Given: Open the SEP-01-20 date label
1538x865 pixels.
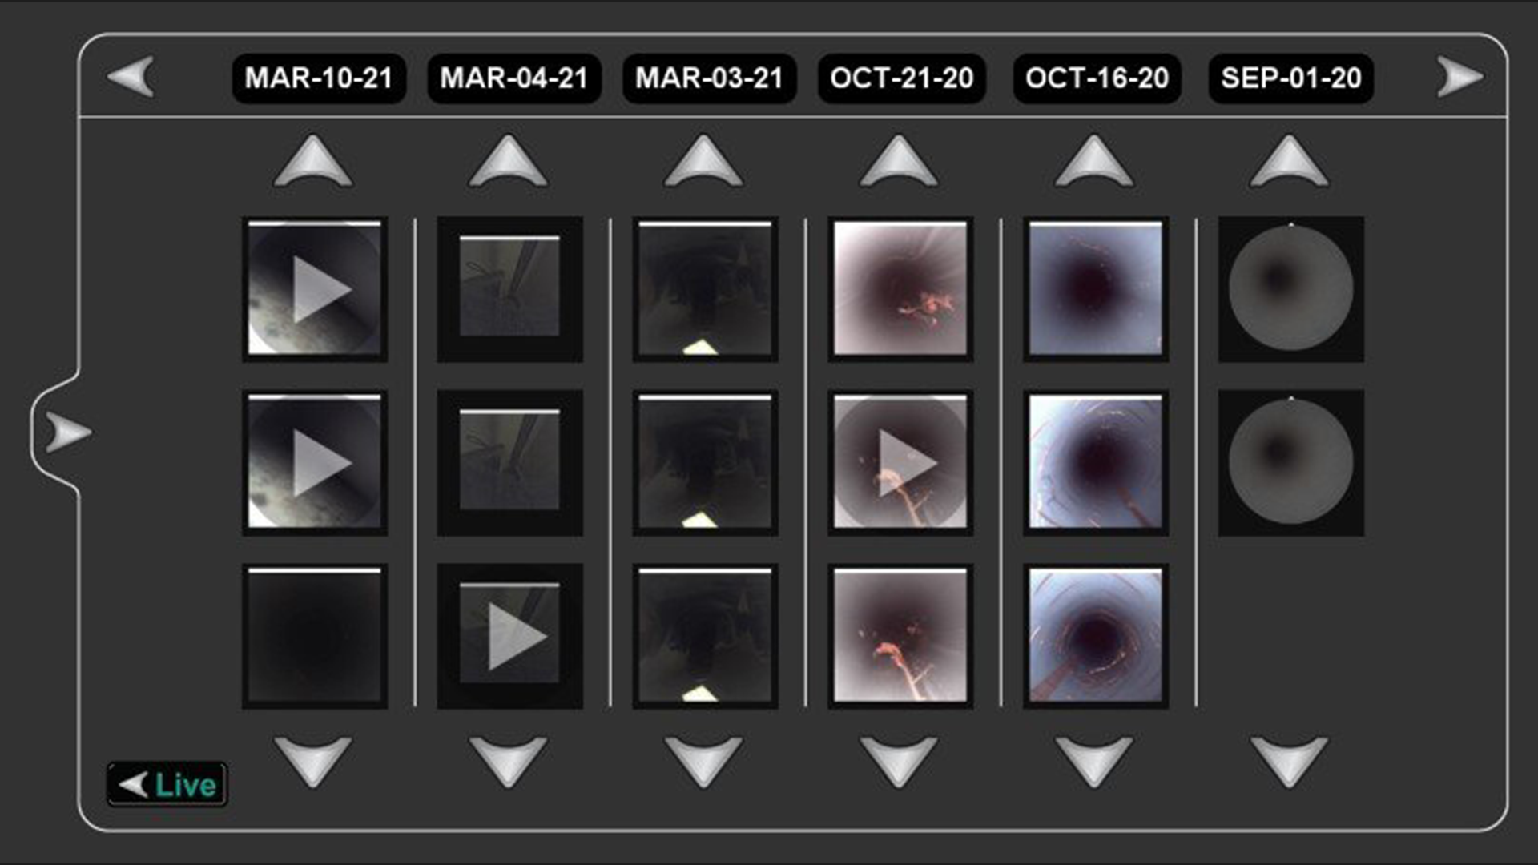Looking at the screenshot, I should point(1290,78).
